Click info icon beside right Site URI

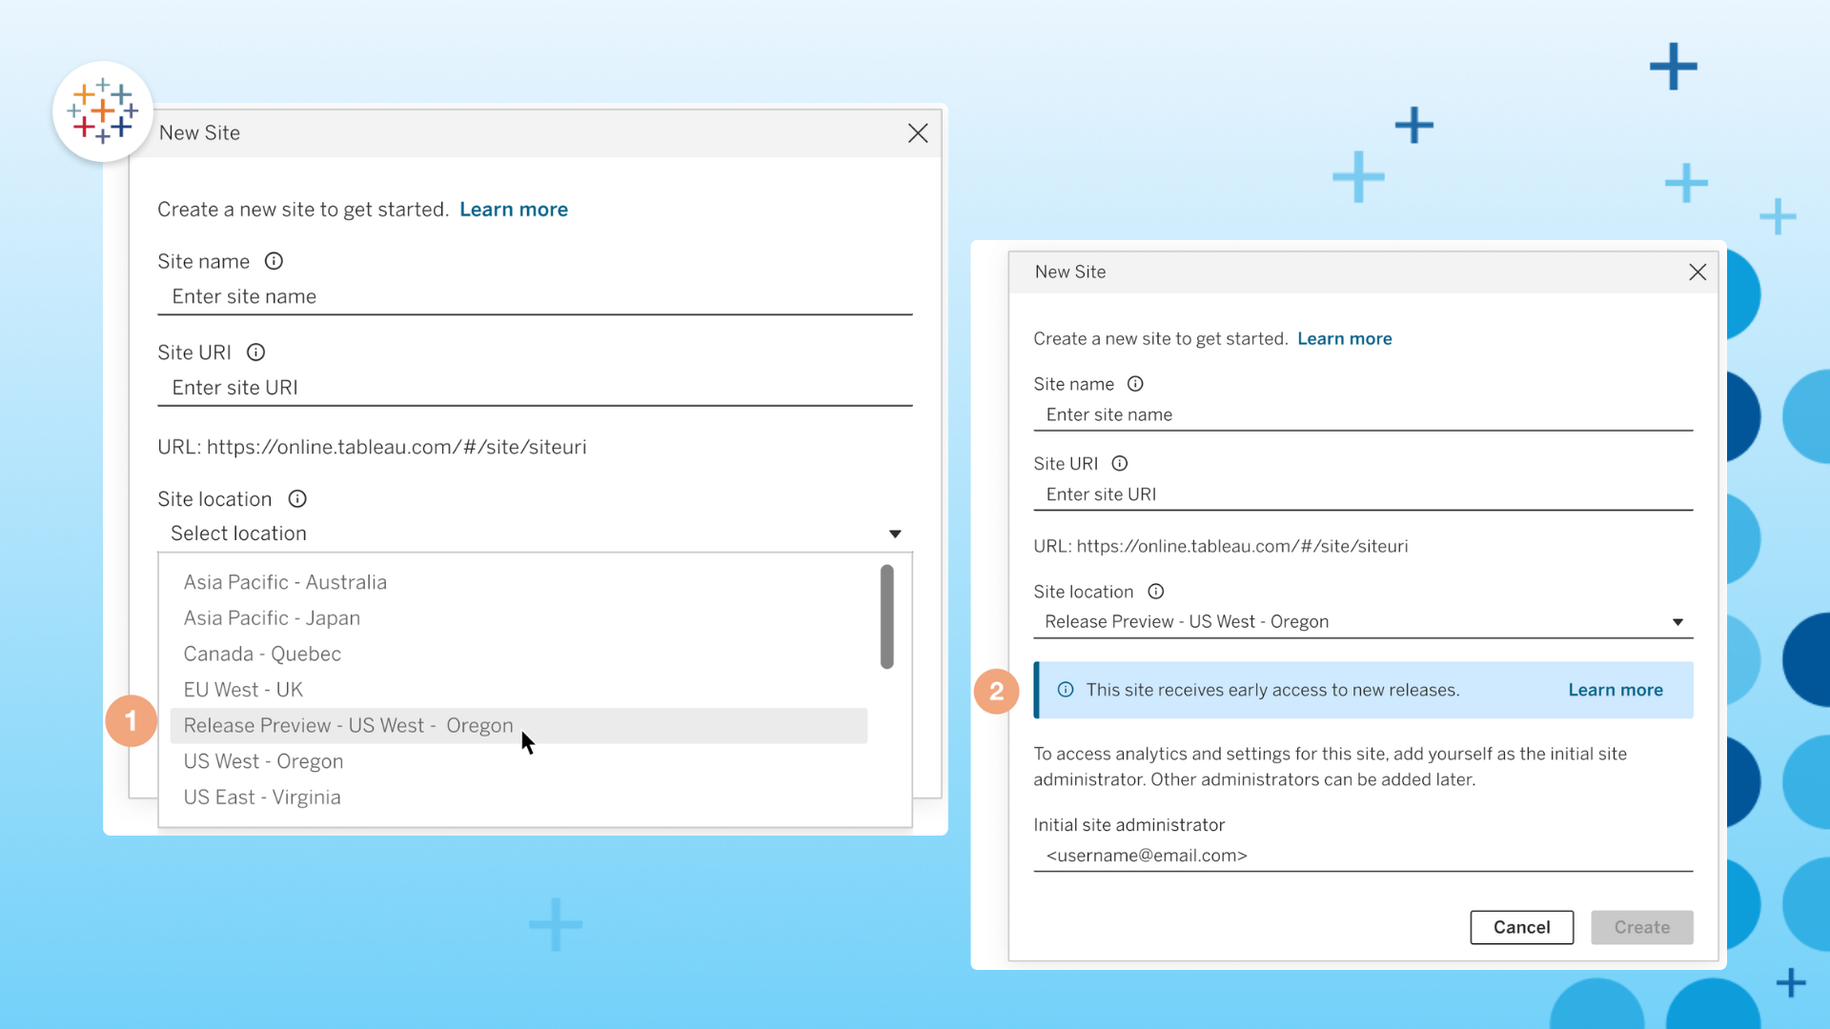(x=1120, y=464)
